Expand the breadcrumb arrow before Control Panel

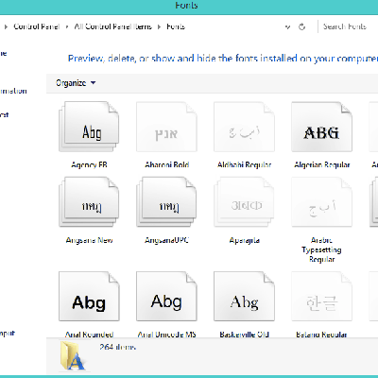pyautogui.click(x=6, y=26)
